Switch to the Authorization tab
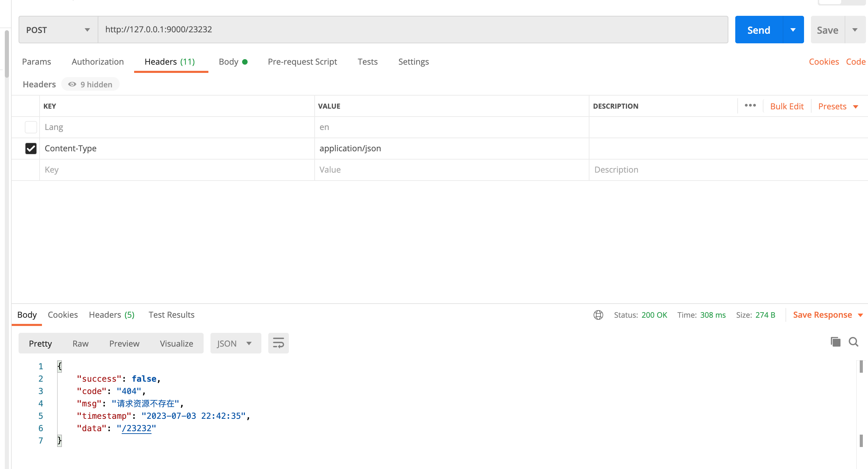The height and width of the screenshot is (469, 868). coord(98,62)
